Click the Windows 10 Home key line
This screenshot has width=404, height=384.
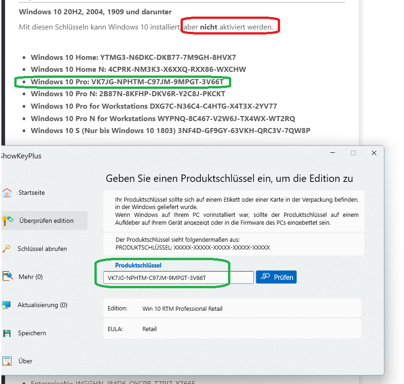[x=133, y=57]
